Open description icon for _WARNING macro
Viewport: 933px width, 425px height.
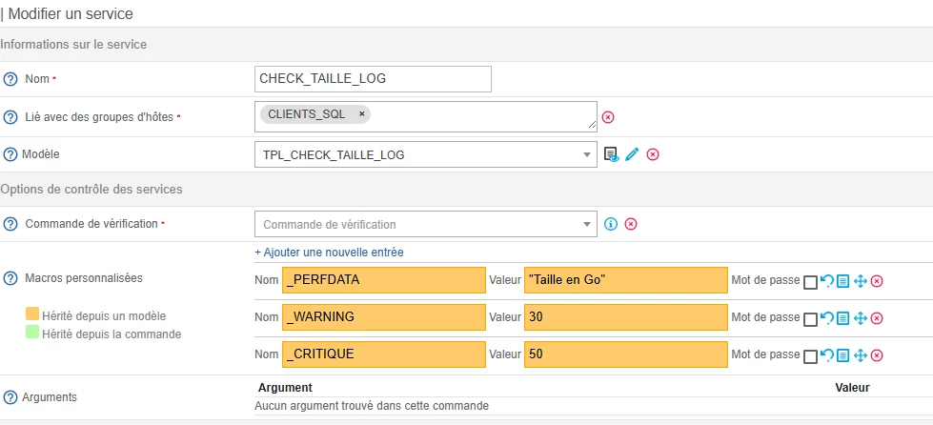coord(842,318)
